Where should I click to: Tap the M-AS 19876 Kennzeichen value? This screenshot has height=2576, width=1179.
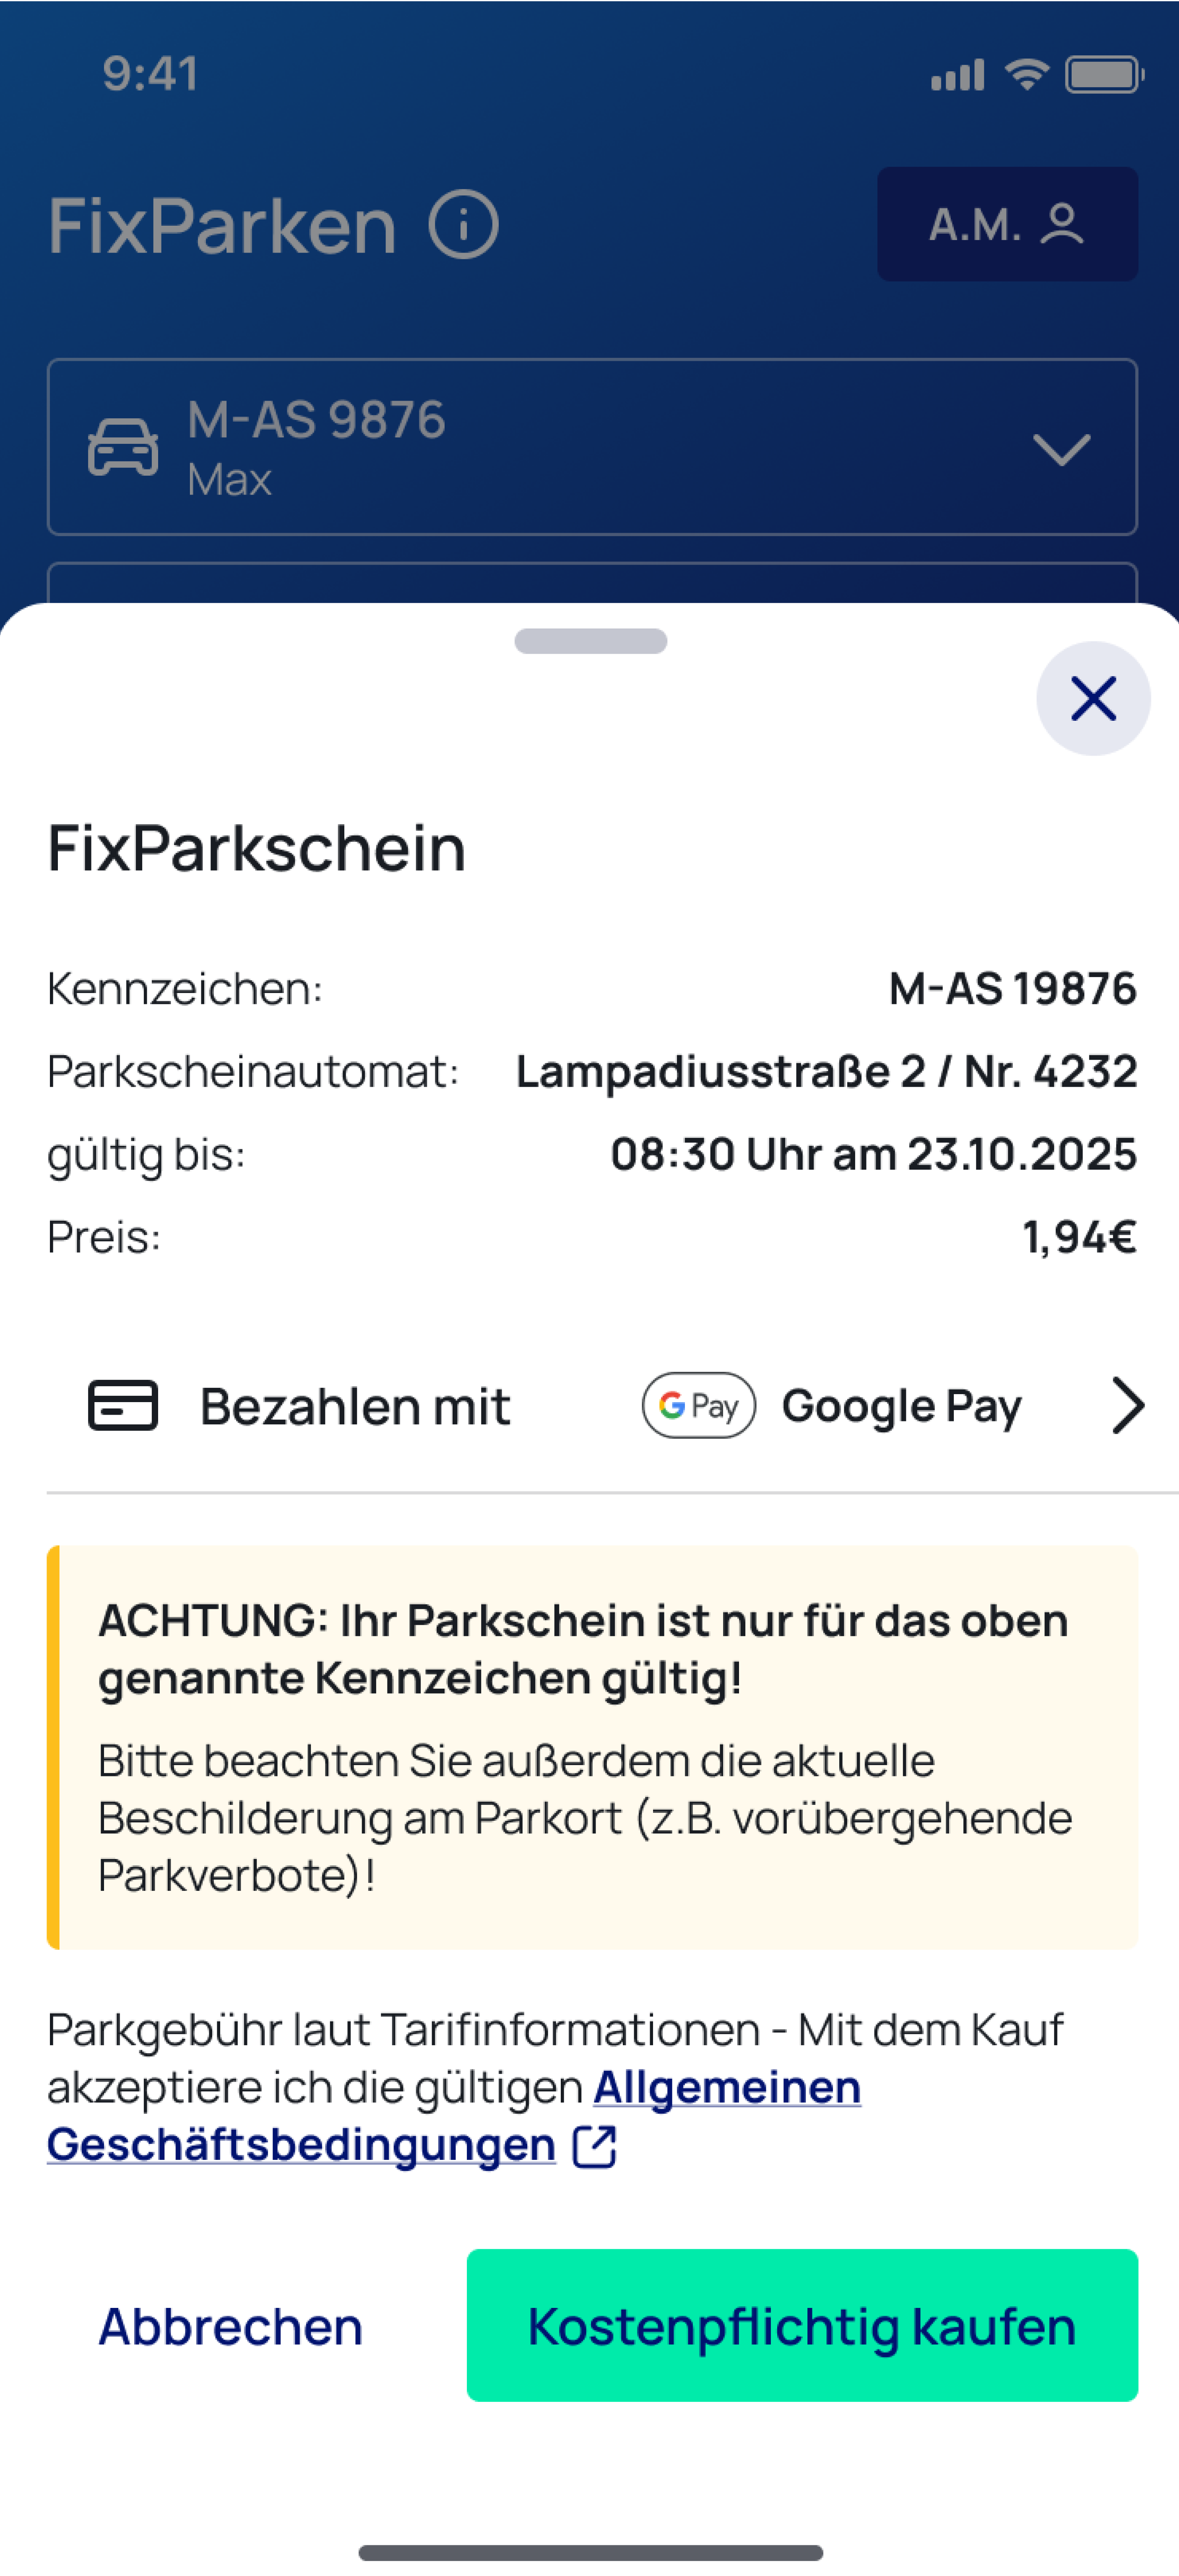point(1012,989)
